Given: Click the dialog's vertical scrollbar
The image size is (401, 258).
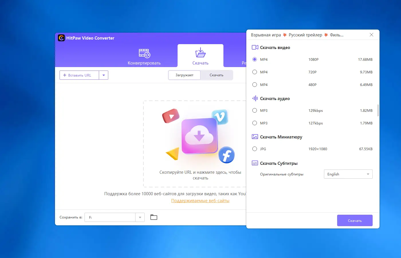Looking at the screenshot, I should [378, 110].
